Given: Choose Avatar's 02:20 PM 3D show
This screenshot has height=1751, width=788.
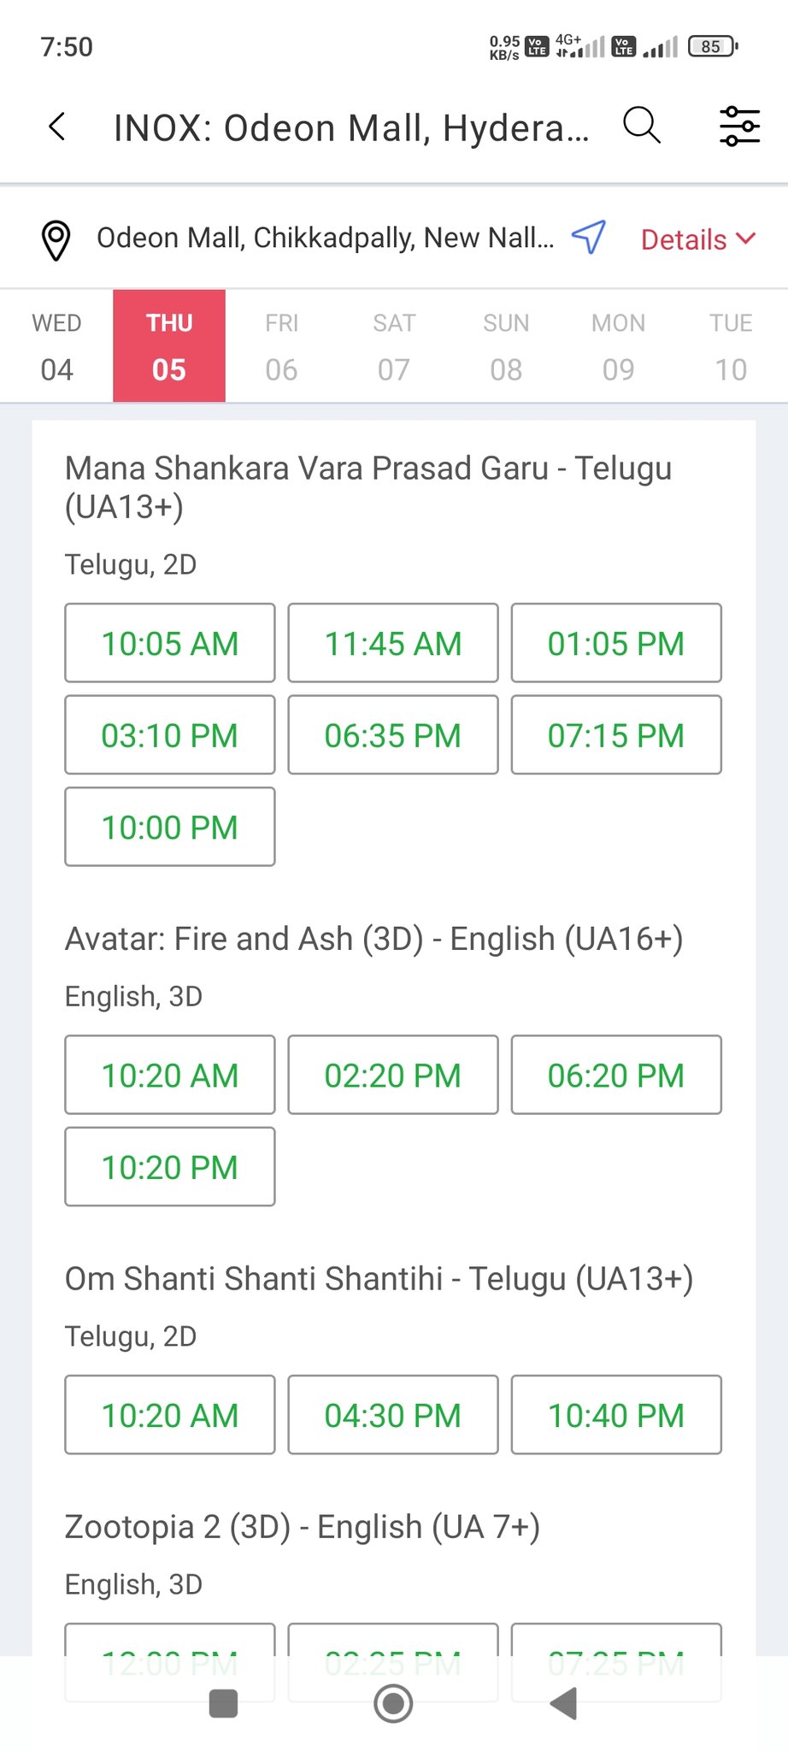Looking at the screenshot, I should point(393,1075).
